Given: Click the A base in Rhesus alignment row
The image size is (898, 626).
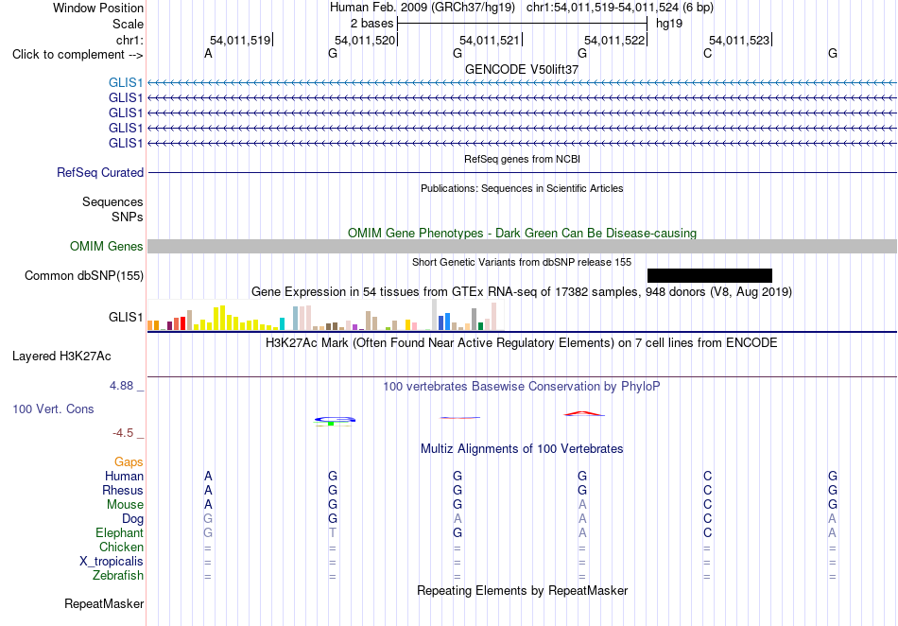Looking at the screenshot, I should click(208, 490).
